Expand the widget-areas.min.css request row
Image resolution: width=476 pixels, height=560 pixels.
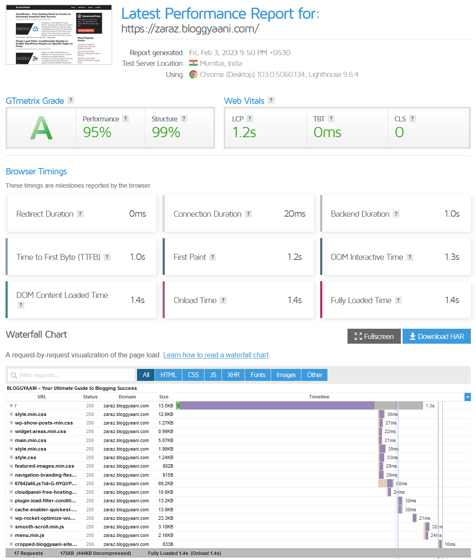point(12,431)
